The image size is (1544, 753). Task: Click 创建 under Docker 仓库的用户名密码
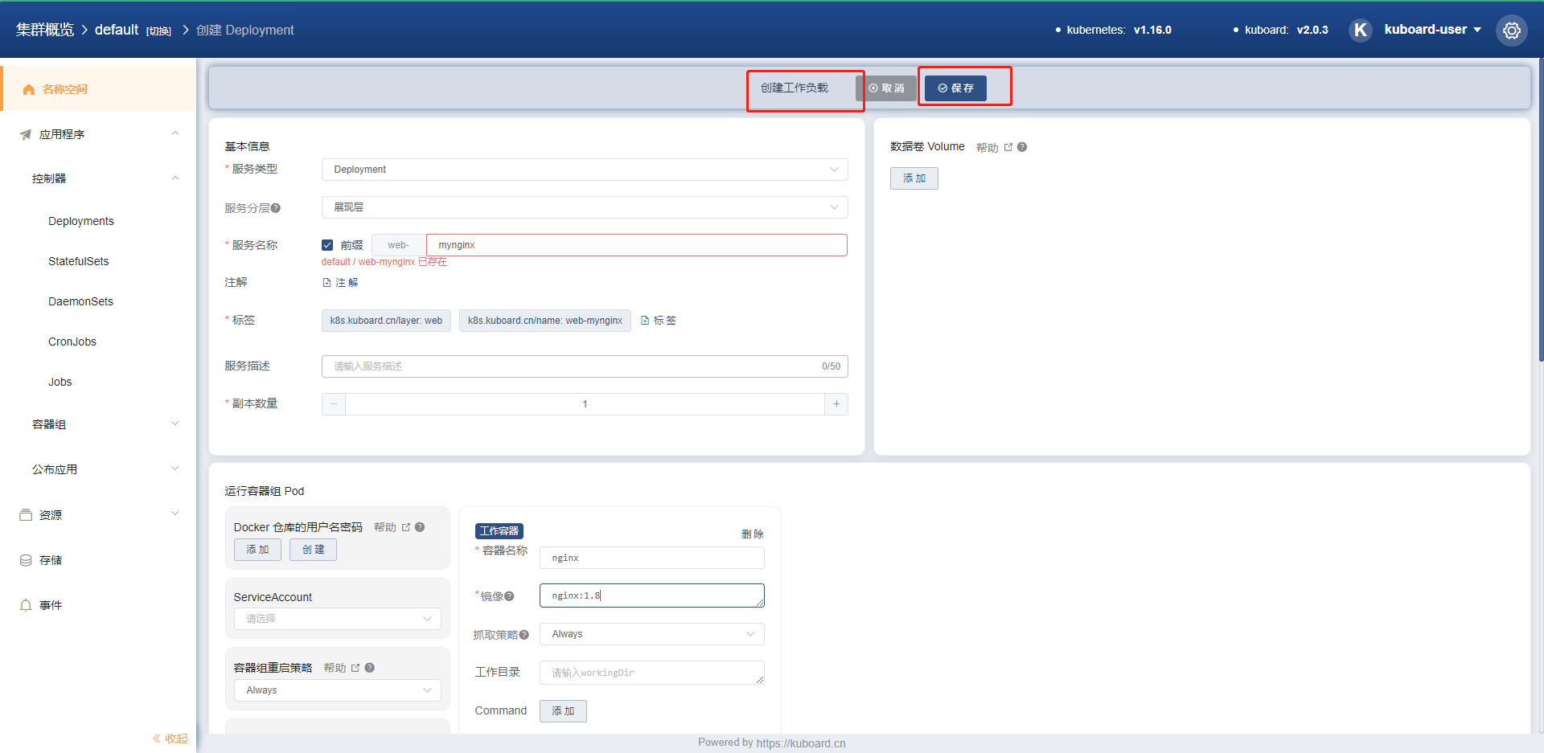pyautogui.click(x=314, y=550)
